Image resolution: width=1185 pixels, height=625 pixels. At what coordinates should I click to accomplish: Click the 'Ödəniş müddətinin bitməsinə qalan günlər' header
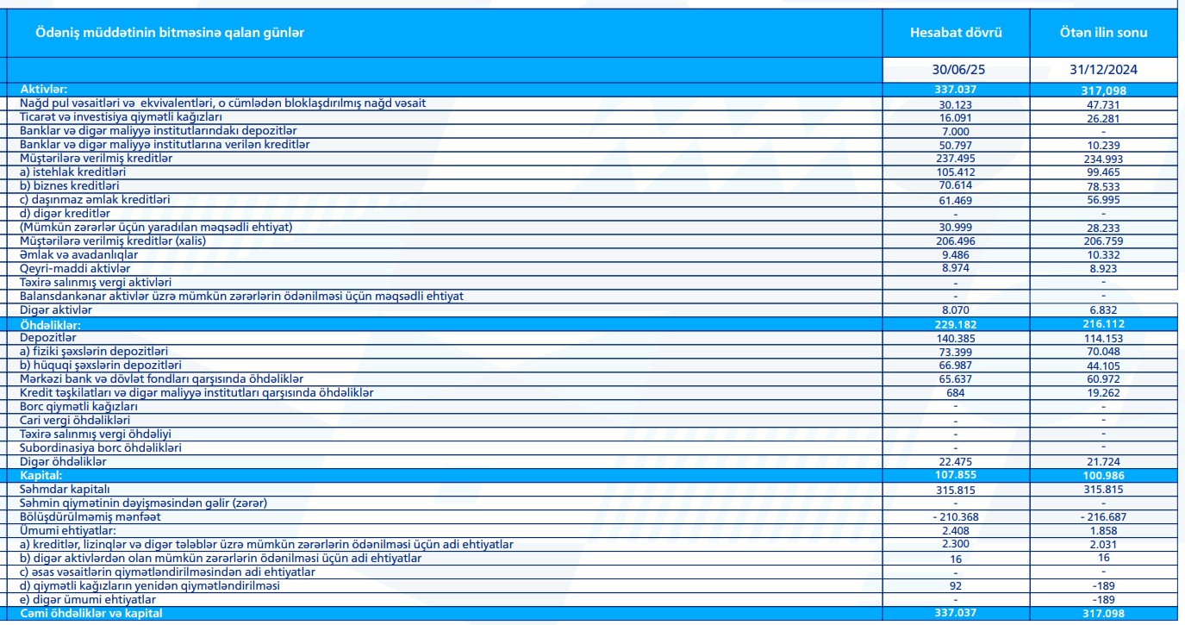tap(169, 33)
